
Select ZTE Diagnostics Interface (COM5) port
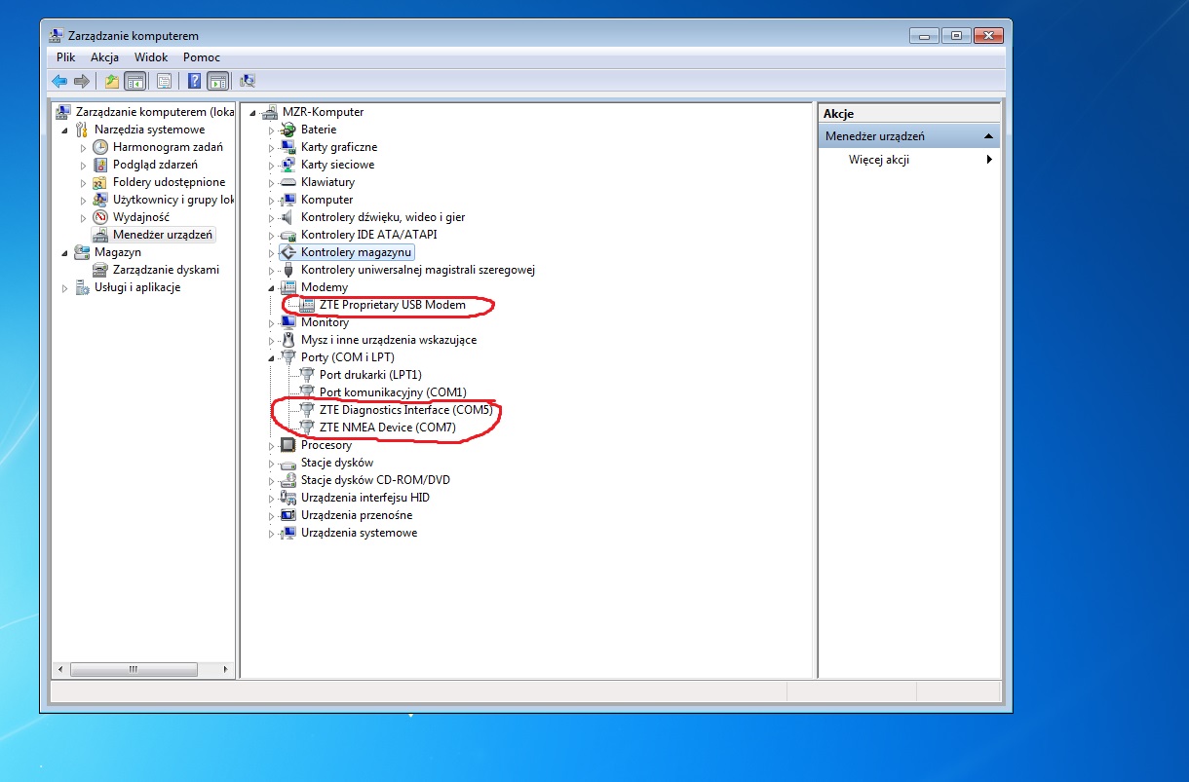[x=405, y=410]
